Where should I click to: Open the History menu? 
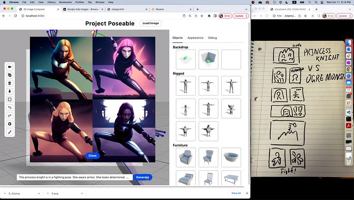[x=51, y=2]
